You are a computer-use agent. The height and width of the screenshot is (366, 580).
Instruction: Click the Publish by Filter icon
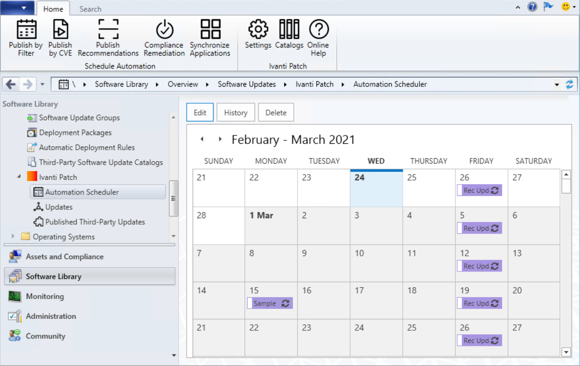[x=26, y=30]
